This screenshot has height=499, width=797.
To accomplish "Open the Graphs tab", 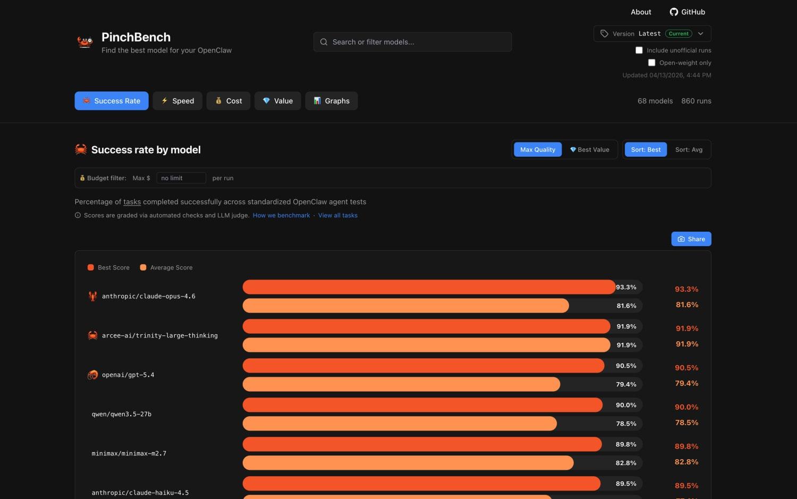I will pyautogui.click(x=331, y=101).
